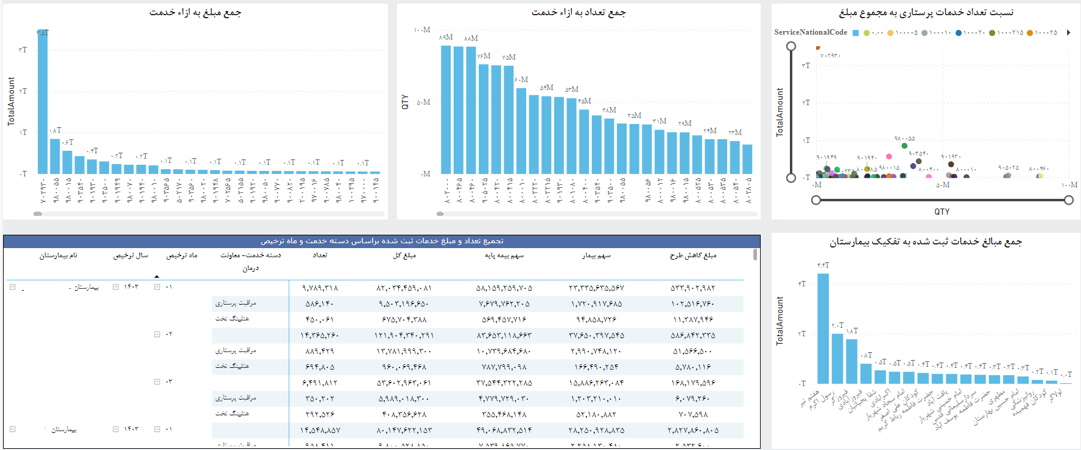Screen dimensions: 1081x450
Task: Select cell value ۸۳,۶۵۳,۱۱۸,۶۶۳
Action: (x=504, y=335)
